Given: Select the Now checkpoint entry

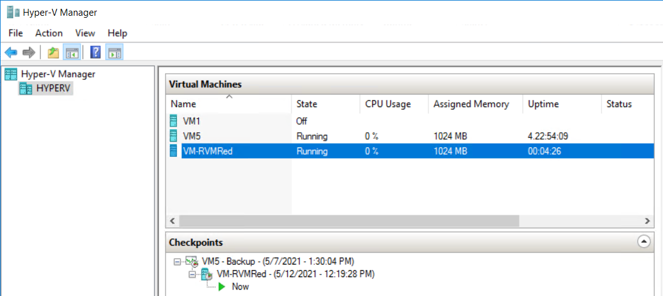Looking at the screenshot, I should click(240, 287).
